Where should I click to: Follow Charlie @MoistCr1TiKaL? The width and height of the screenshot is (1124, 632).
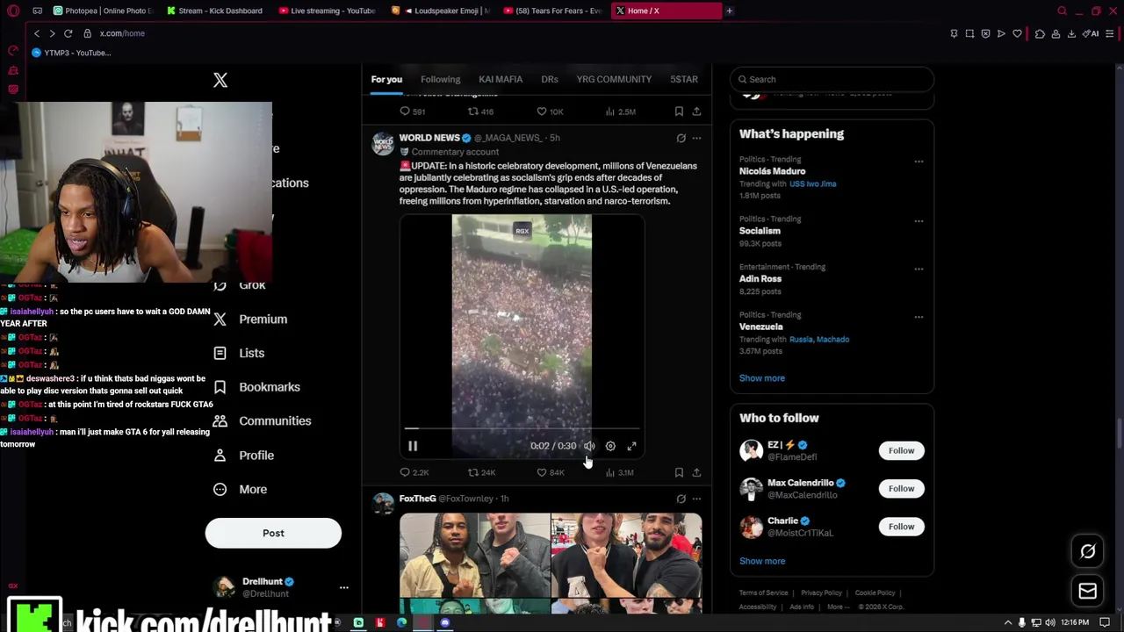click(x=901, y=527)
